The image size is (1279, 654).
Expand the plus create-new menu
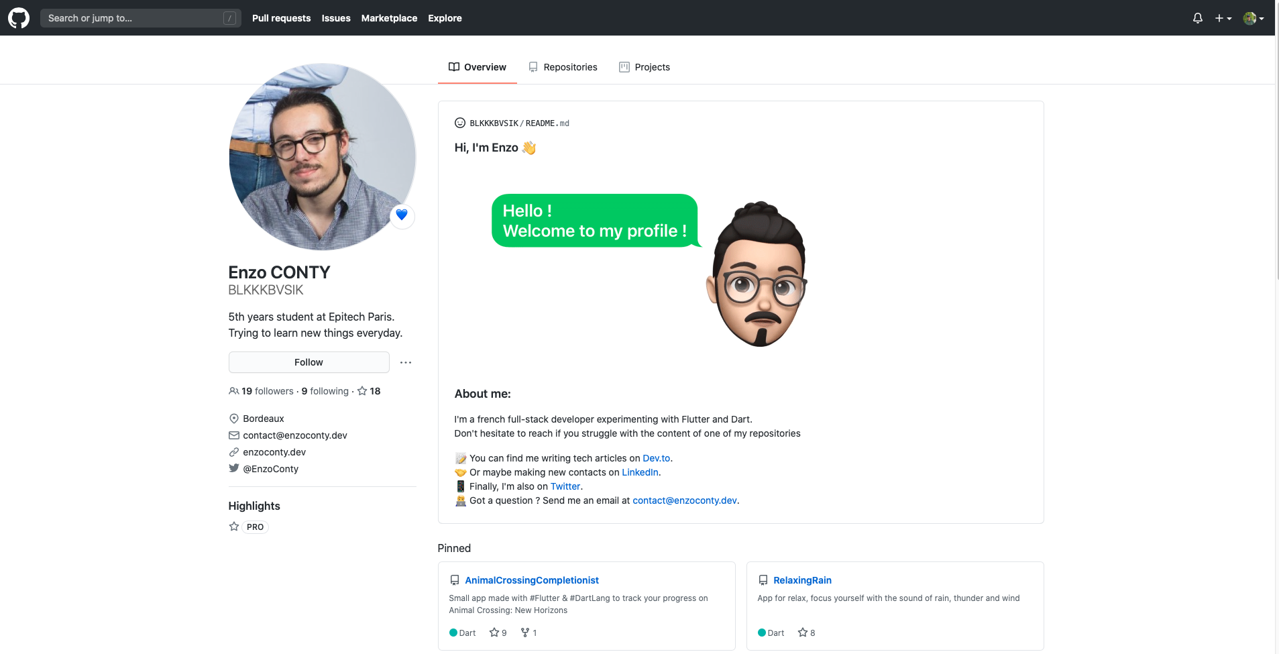[1223, 18]
